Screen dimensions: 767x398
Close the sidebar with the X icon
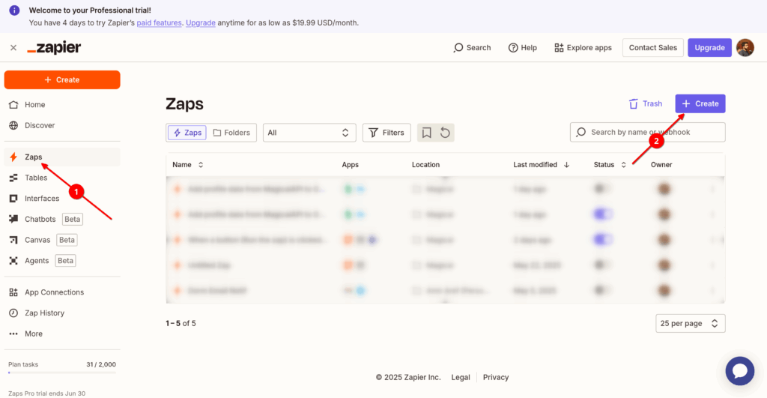(x=13, y=47)
